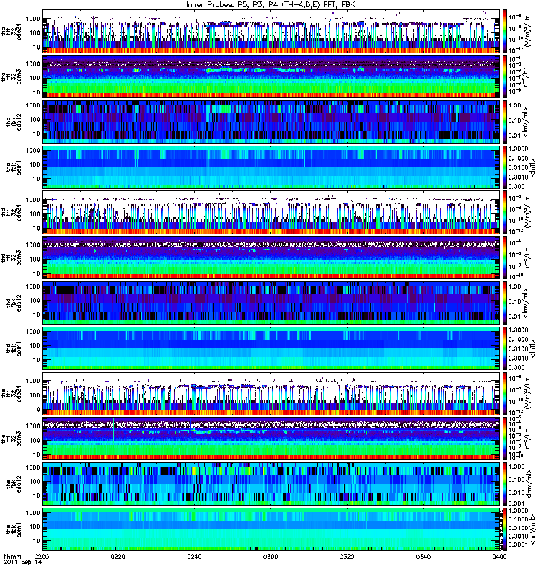Viewport: 541px width, 577px height.
Task: Select the the fff scm3 spectrogram panel
Action: 271,439
